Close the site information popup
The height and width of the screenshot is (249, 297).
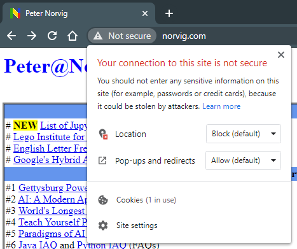click(x=281, y=55)
